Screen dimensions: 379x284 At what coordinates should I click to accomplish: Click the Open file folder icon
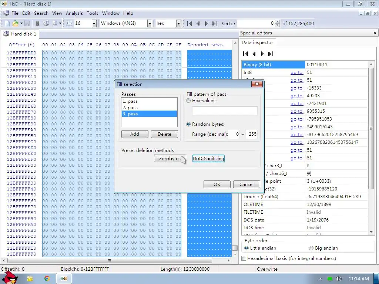tap(15, 23)
